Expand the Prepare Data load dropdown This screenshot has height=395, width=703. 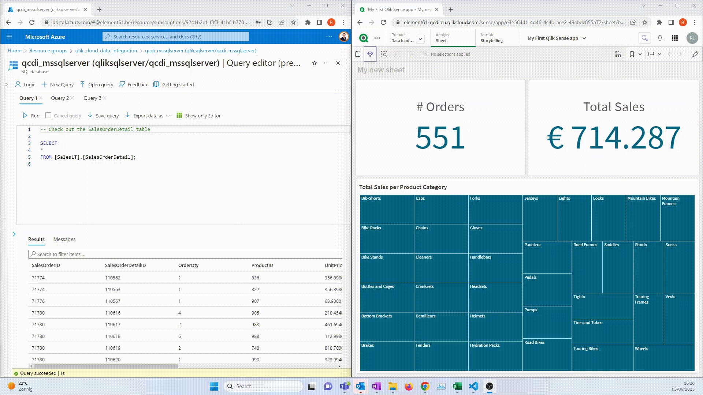[420, 39]
